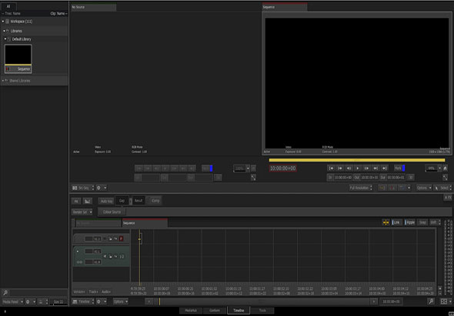This screenshot has width=454, height=316.
Task: Open the Render Set dropdown
Action: 82,212
